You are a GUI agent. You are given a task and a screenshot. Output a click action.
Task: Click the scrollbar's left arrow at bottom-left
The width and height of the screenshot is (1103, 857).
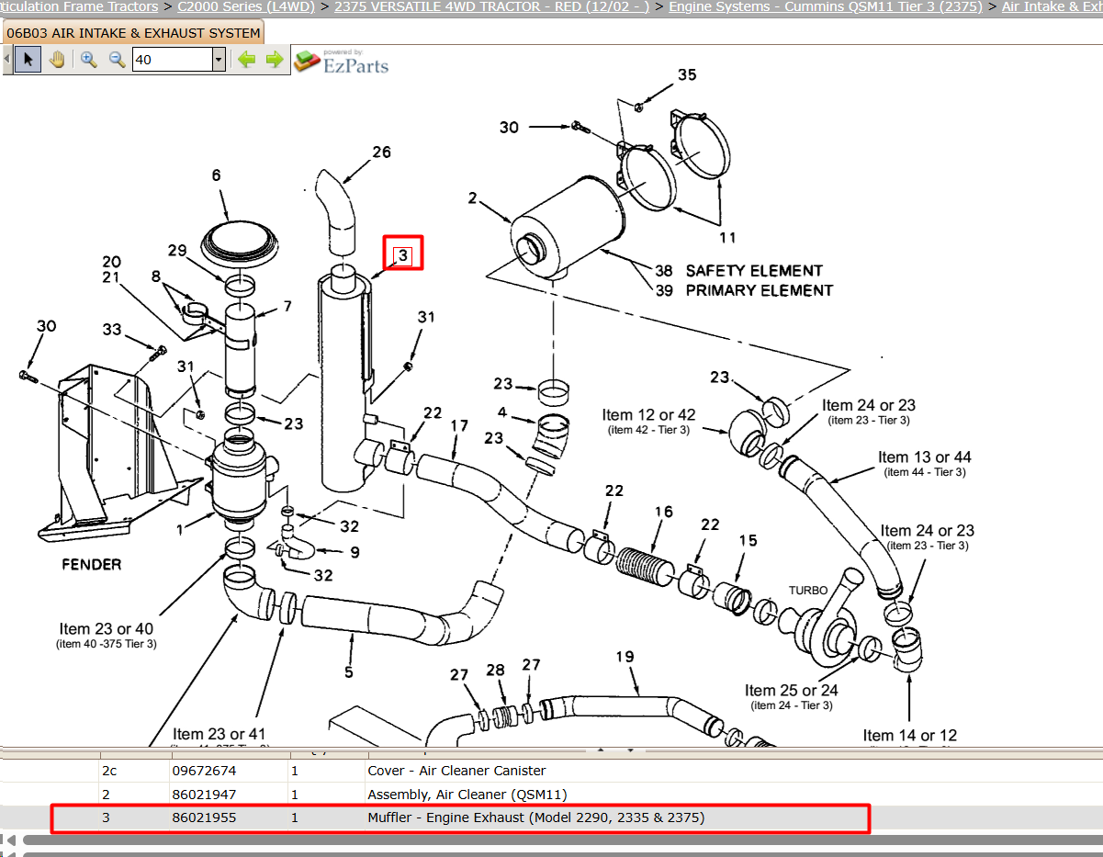[9, 840]
